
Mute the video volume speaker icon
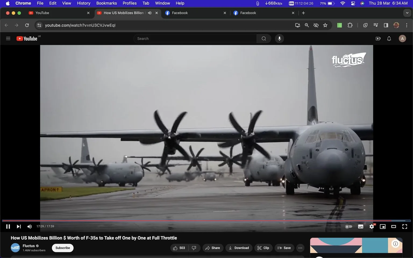point(30,227)
